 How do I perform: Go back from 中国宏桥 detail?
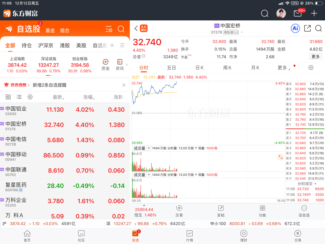coord(136,28)
